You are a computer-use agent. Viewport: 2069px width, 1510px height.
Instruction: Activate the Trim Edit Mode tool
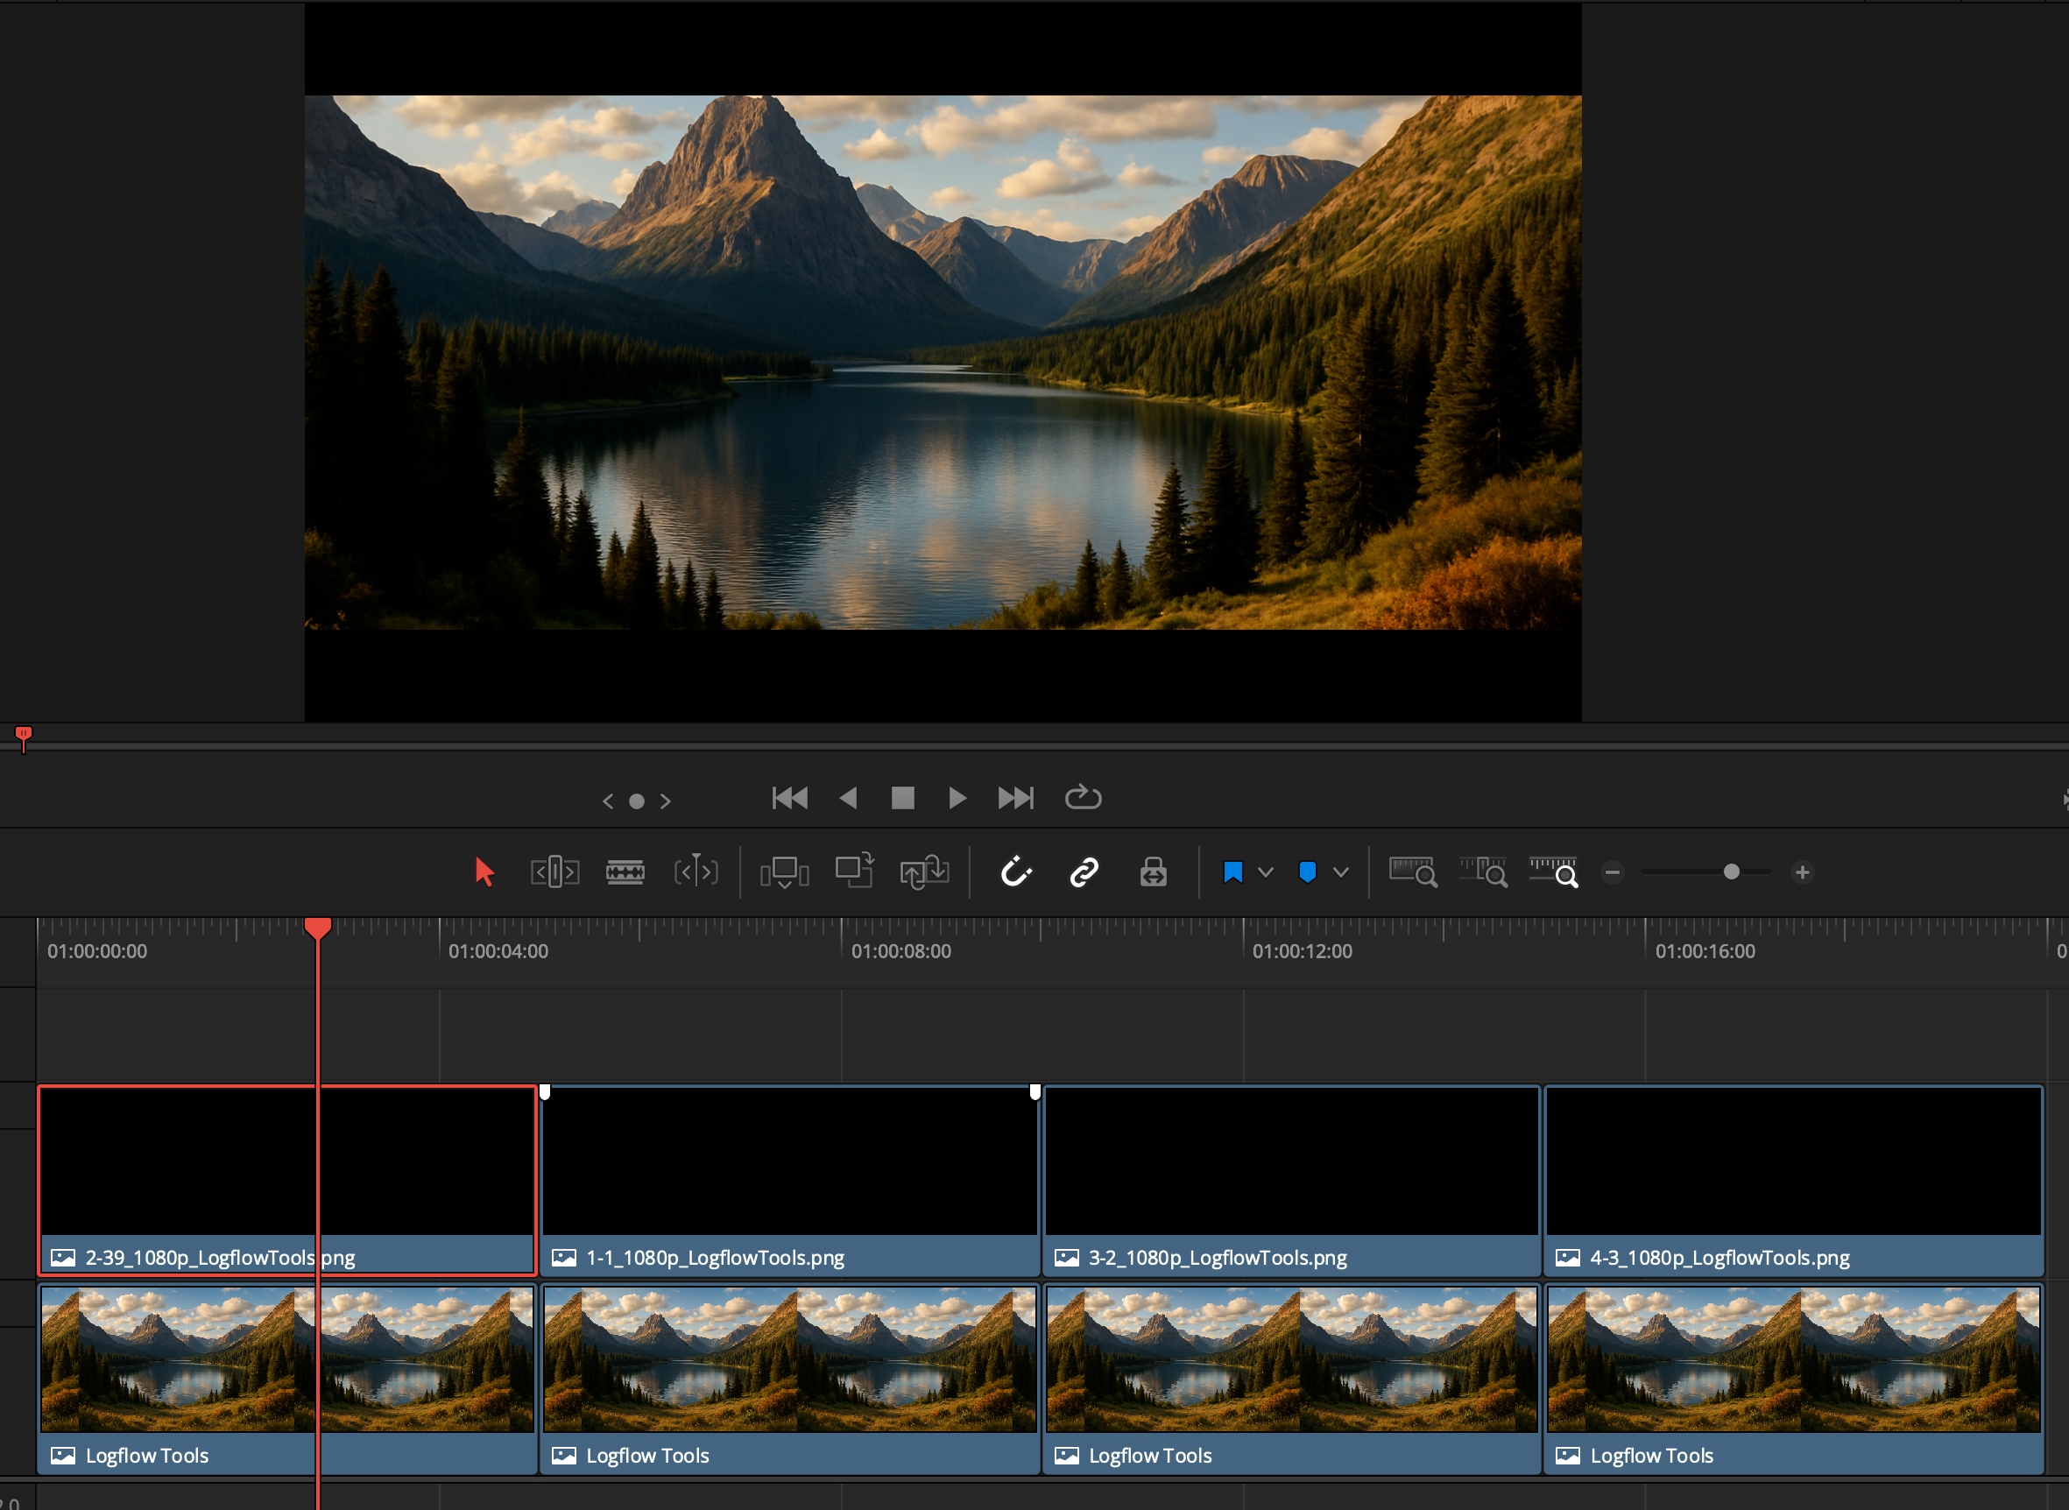click(554, 872)
